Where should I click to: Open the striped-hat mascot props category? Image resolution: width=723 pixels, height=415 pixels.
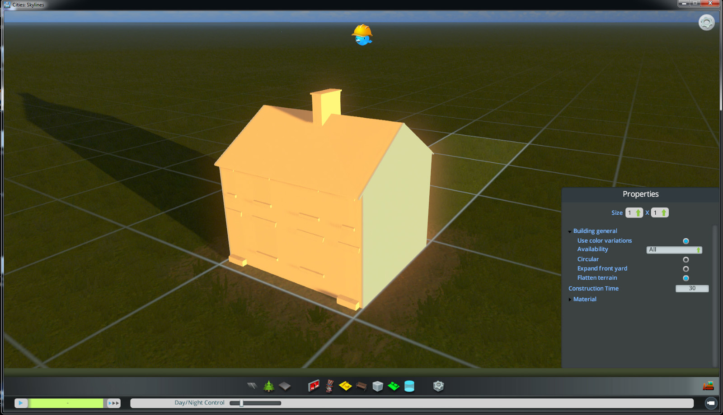pos(329,386)
